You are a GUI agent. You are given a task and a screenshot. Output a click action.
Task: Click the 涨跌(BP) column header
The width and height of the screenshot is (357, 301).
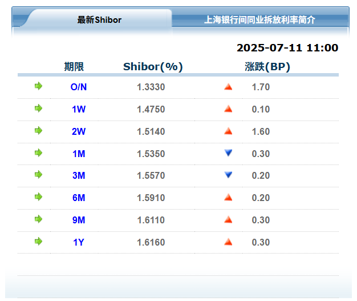tap(267, 67)
